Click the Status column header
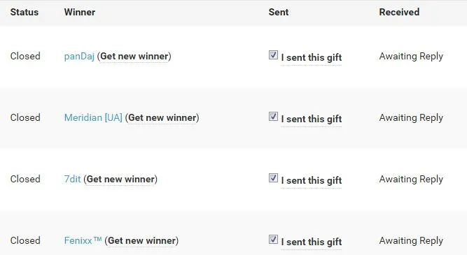This screenshot has height=255, width=467. [25, 12]
